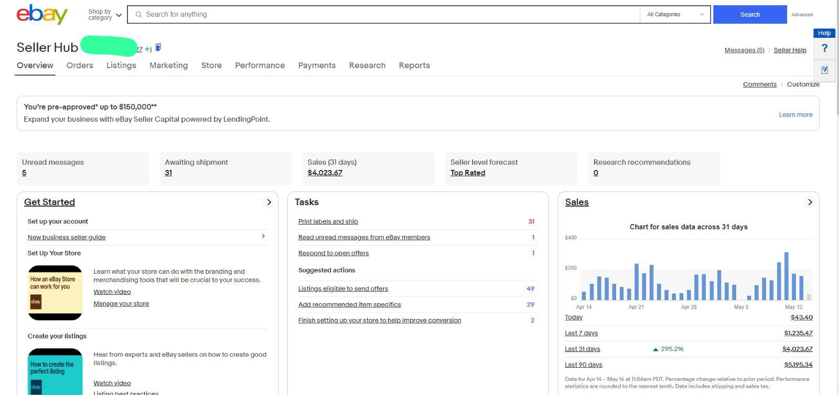Click Last 31 days link
The image size is (839, 395).
583,349
